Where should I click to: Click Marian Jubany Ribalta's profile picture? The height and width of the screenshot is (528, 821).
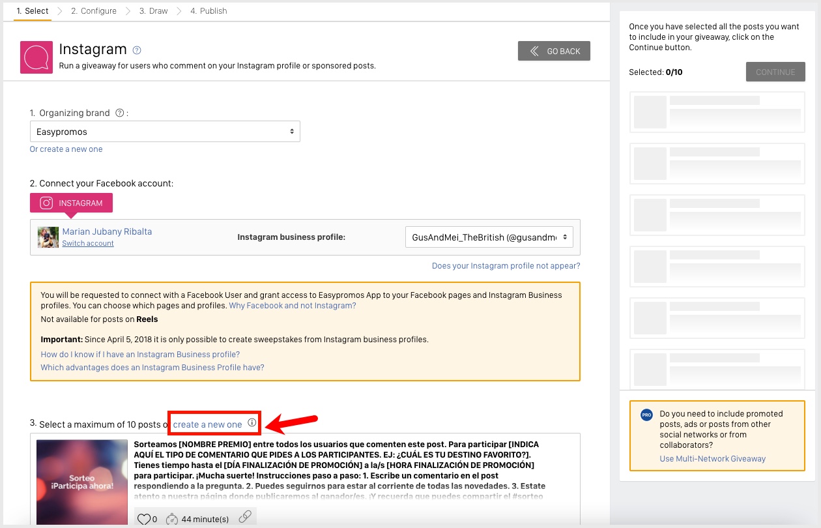pyautogui.click(x=48, y=237)
